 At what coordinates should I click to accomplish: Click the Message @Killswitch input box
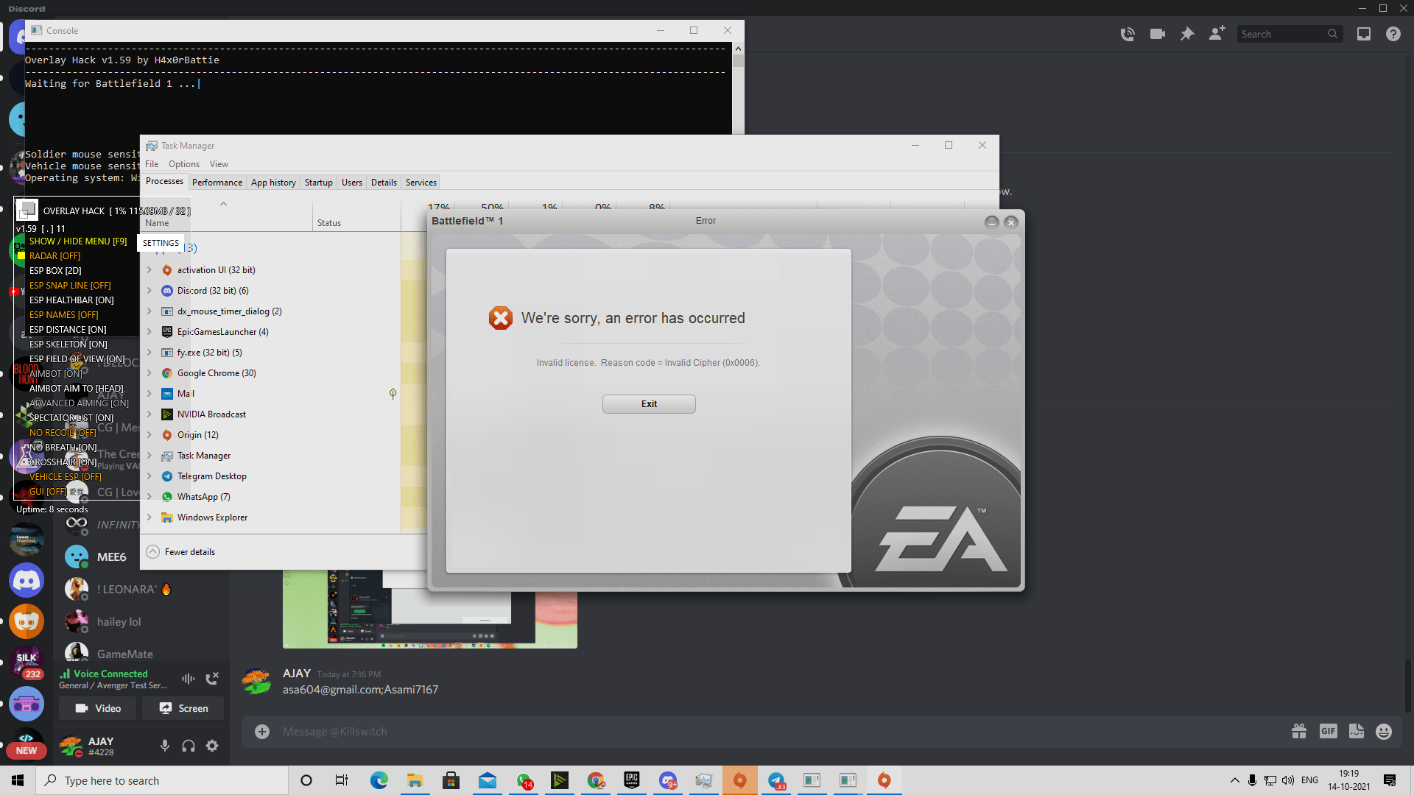[781, 731]
